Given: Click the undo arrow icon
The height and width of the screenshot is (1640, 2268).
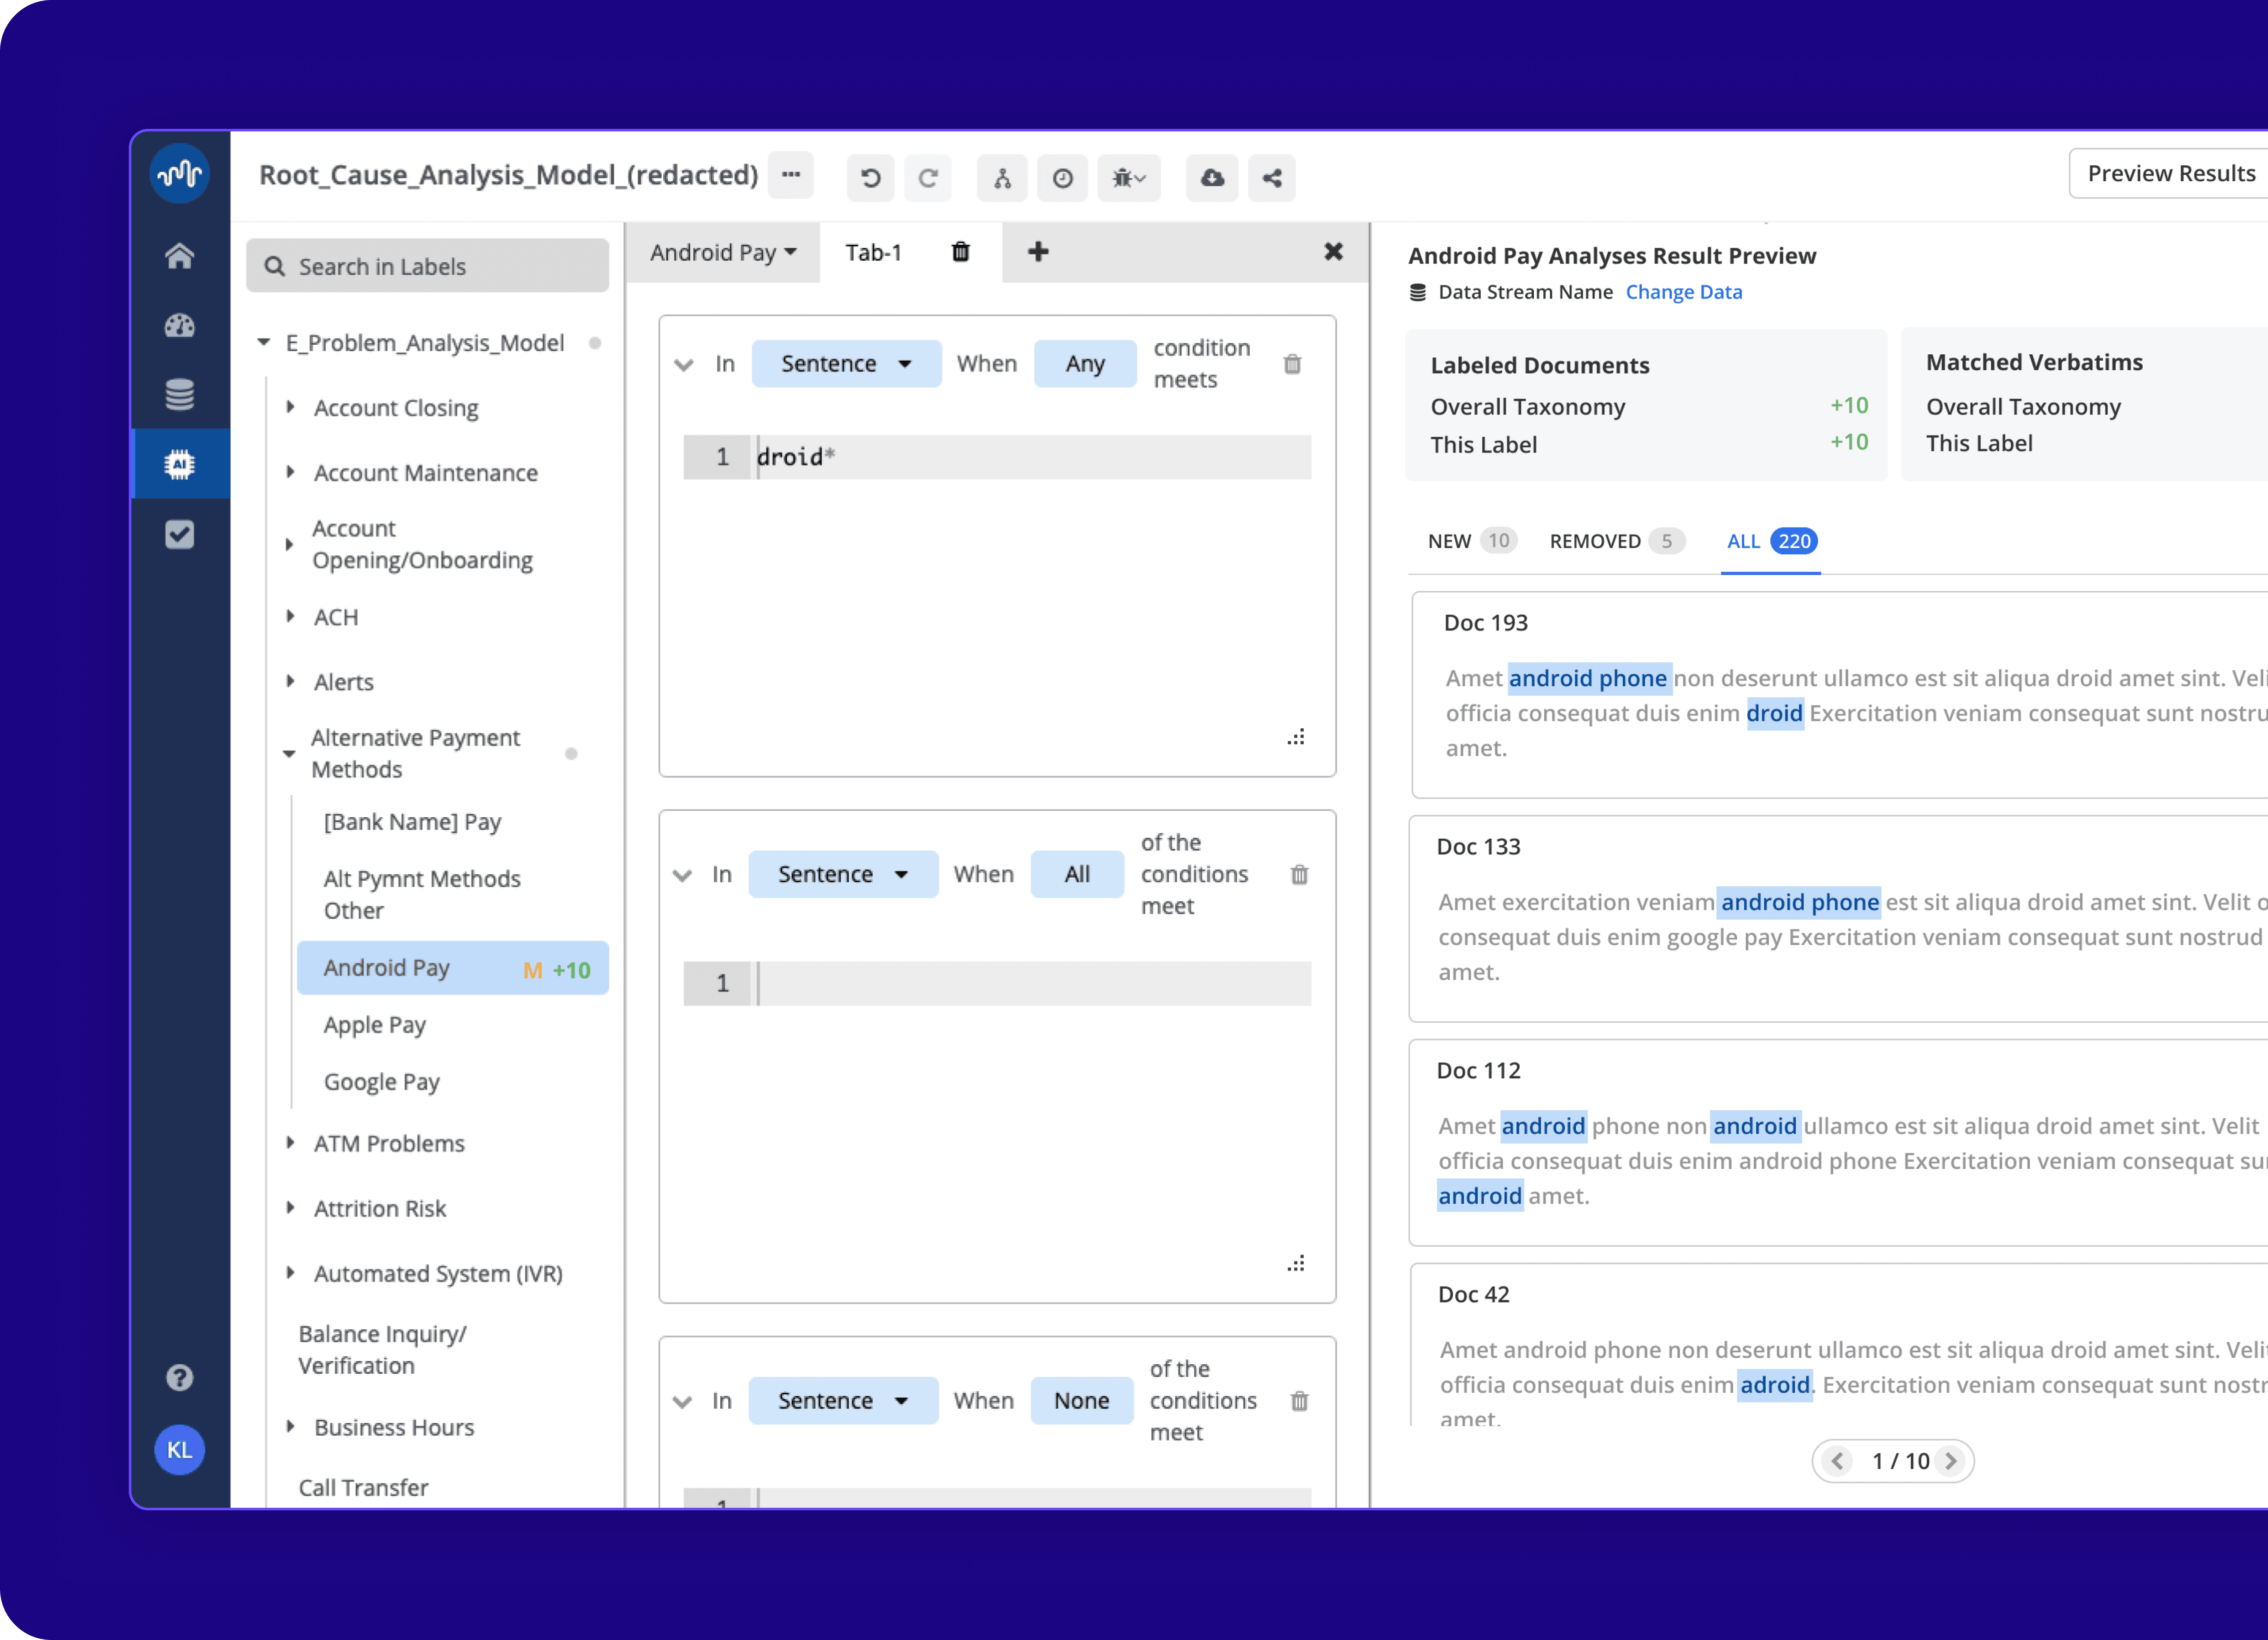Looking at the screenshot, I should pos(870,178).
